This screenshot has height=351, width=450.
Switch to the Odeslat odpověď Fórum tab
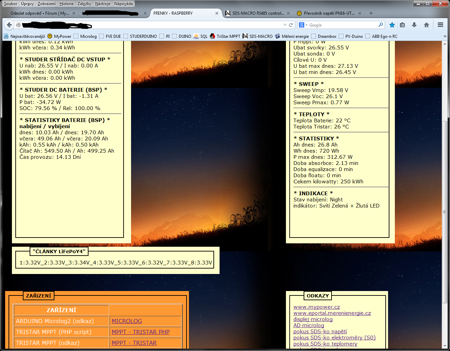tap(40, 13)
